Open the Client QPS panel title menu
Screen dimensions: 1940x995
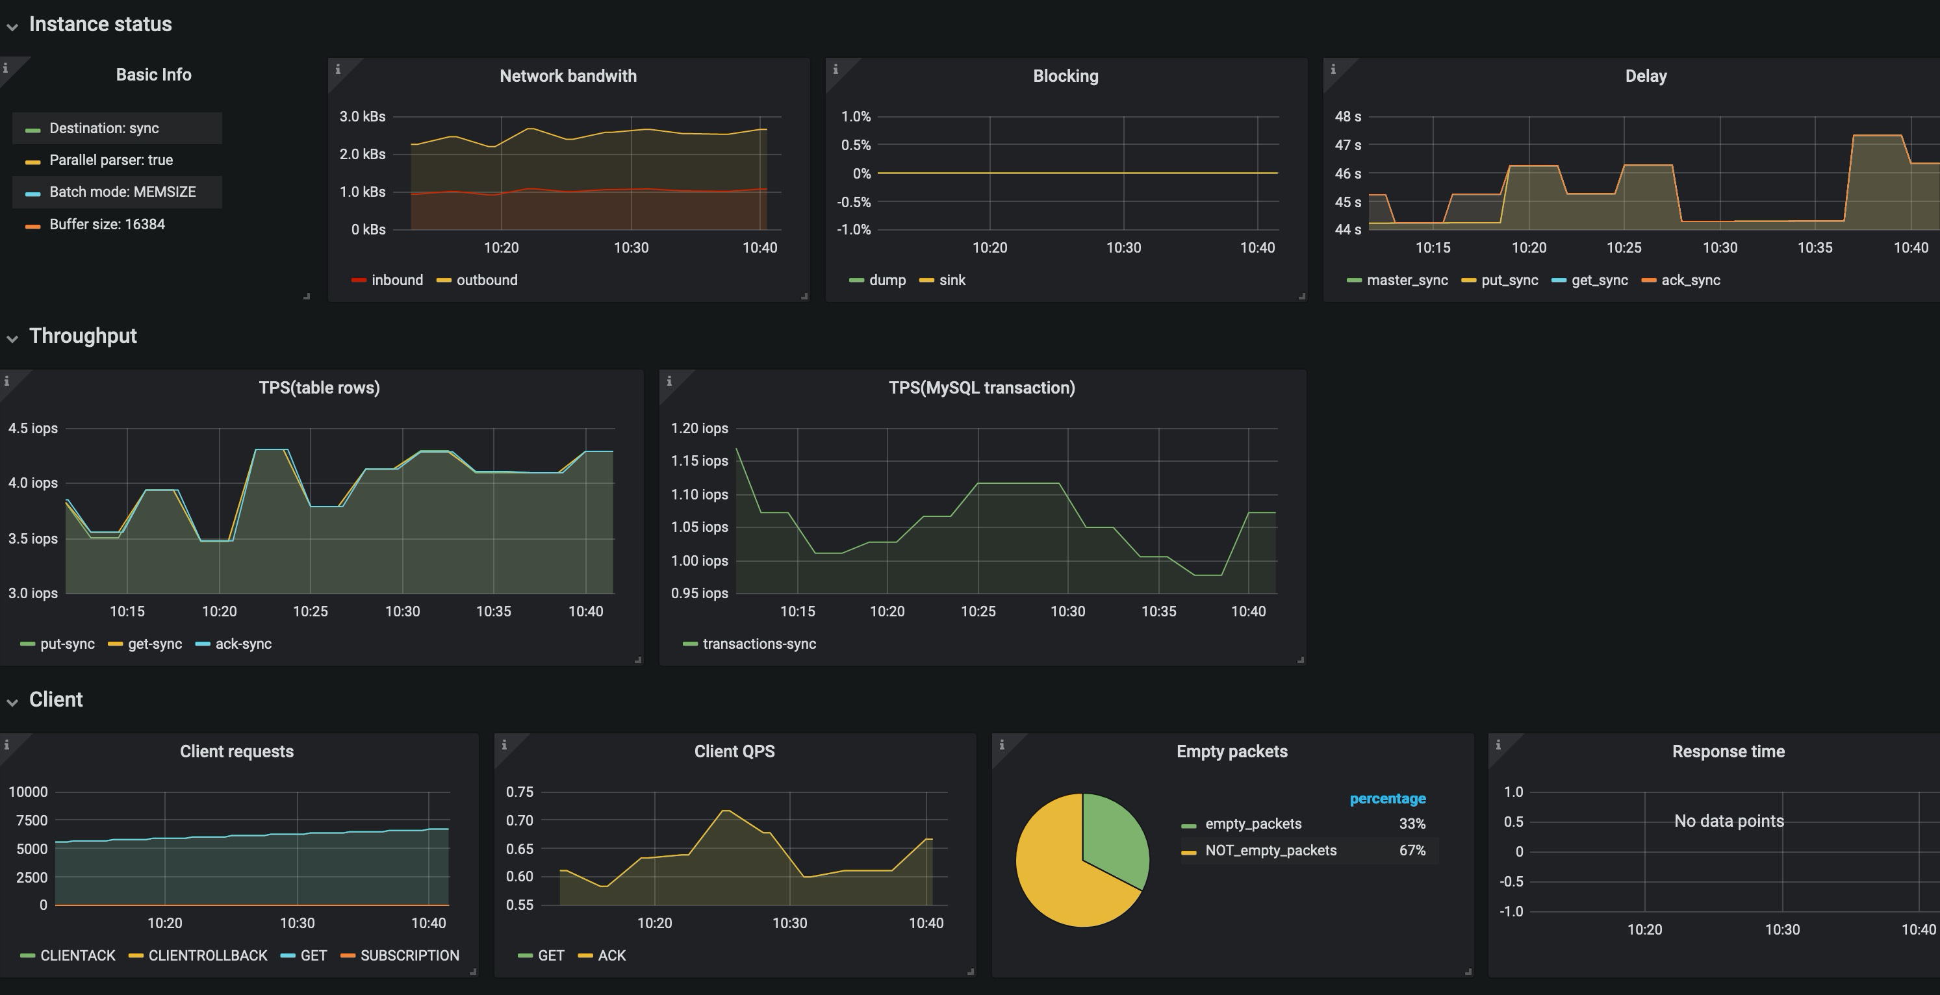click(734, 751)
